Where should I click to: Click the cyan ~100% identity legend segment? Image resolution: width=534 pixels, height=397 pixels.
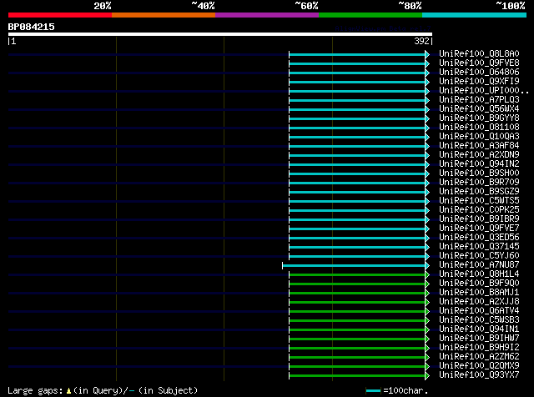[x=475, y=15]
